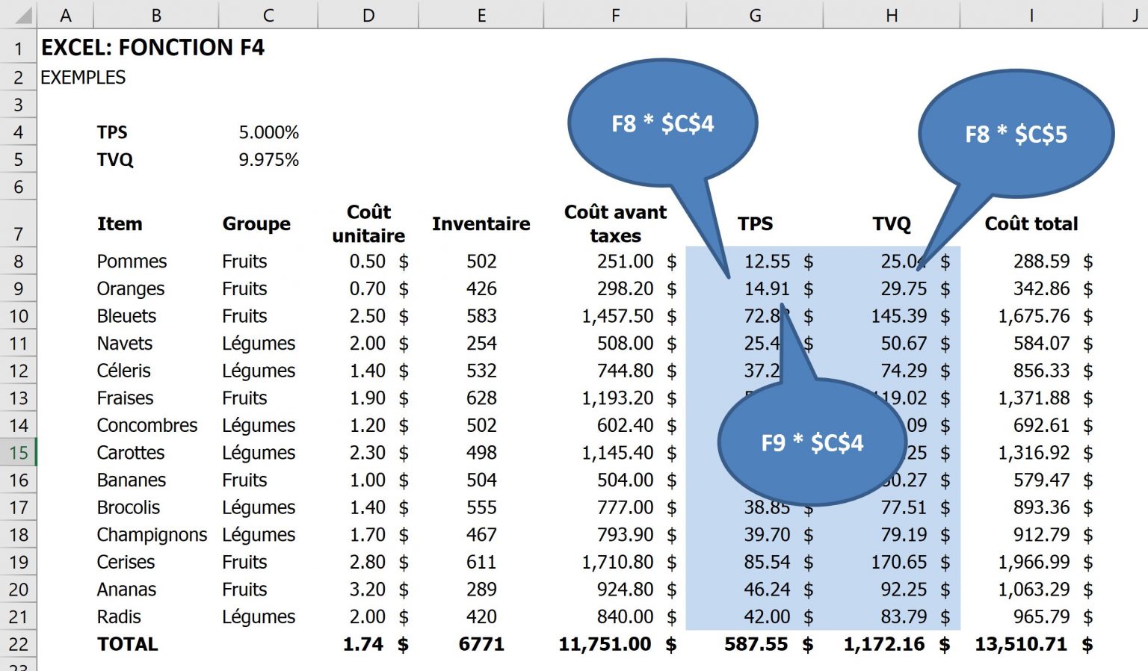The image size is (1148, 671).
Task: Select column F header
Action: pos(615,15)
